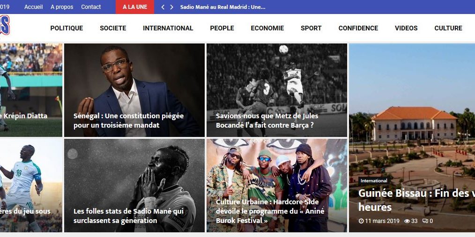475x237 pixels.
Task: Open the POLITIQUE menu section
Action: tap(67, 28)
